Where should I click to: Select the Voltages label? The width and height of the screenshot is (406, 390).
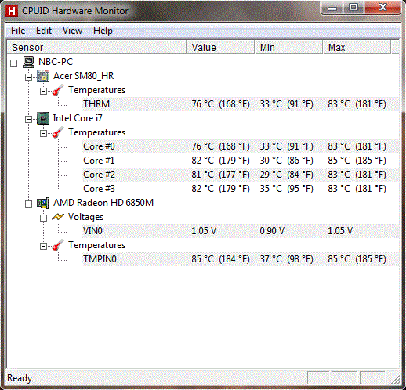(85, 217)
